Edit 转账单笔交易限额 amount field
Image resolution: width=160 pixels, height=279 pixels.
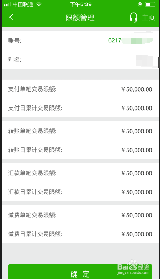137,131
